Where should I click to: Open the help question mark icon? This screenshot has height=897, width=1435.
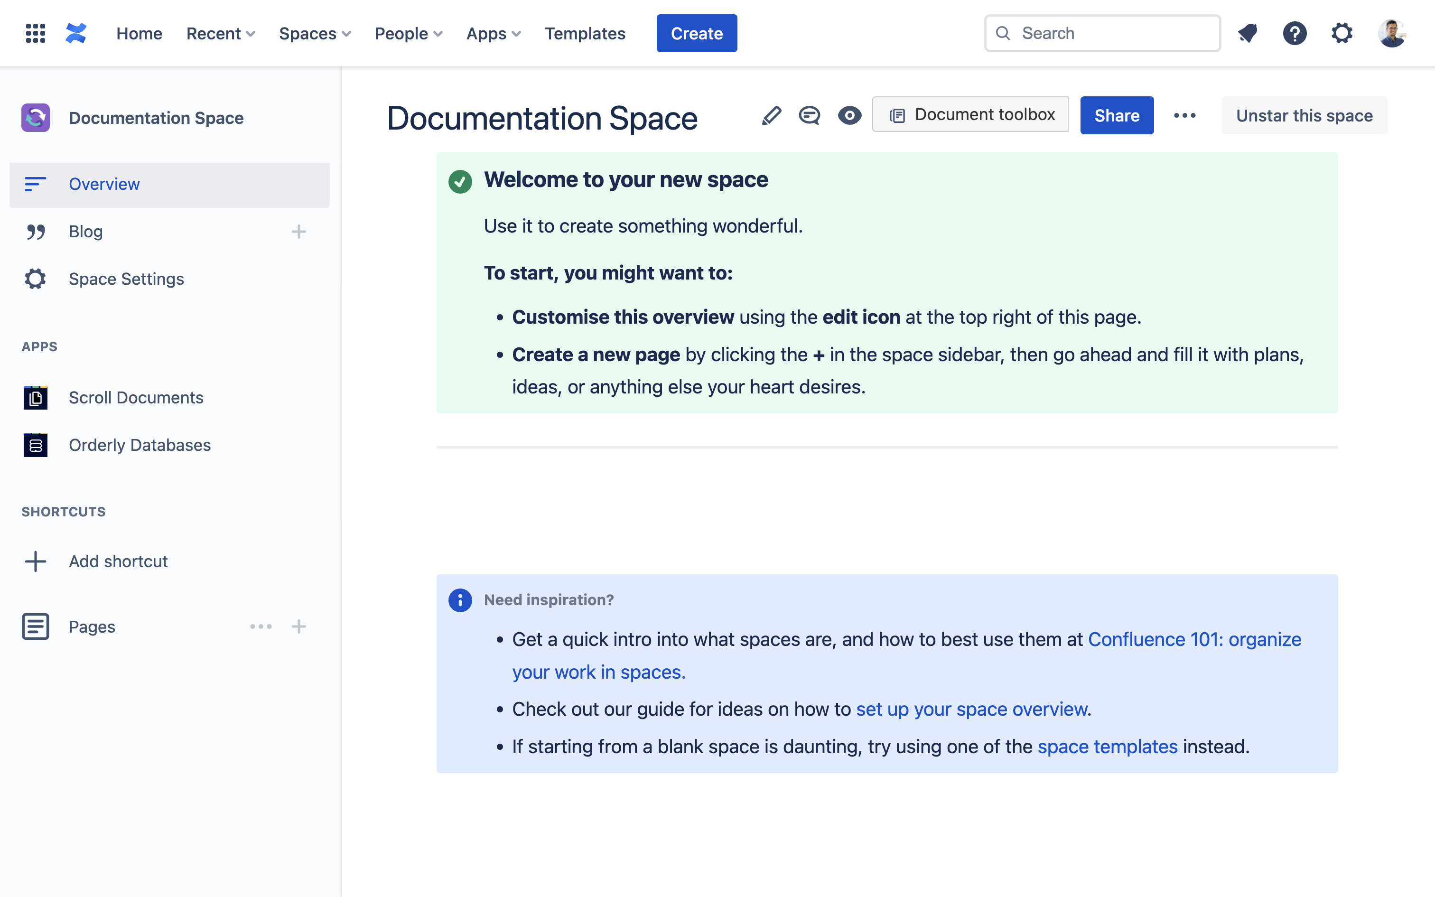1295,33
